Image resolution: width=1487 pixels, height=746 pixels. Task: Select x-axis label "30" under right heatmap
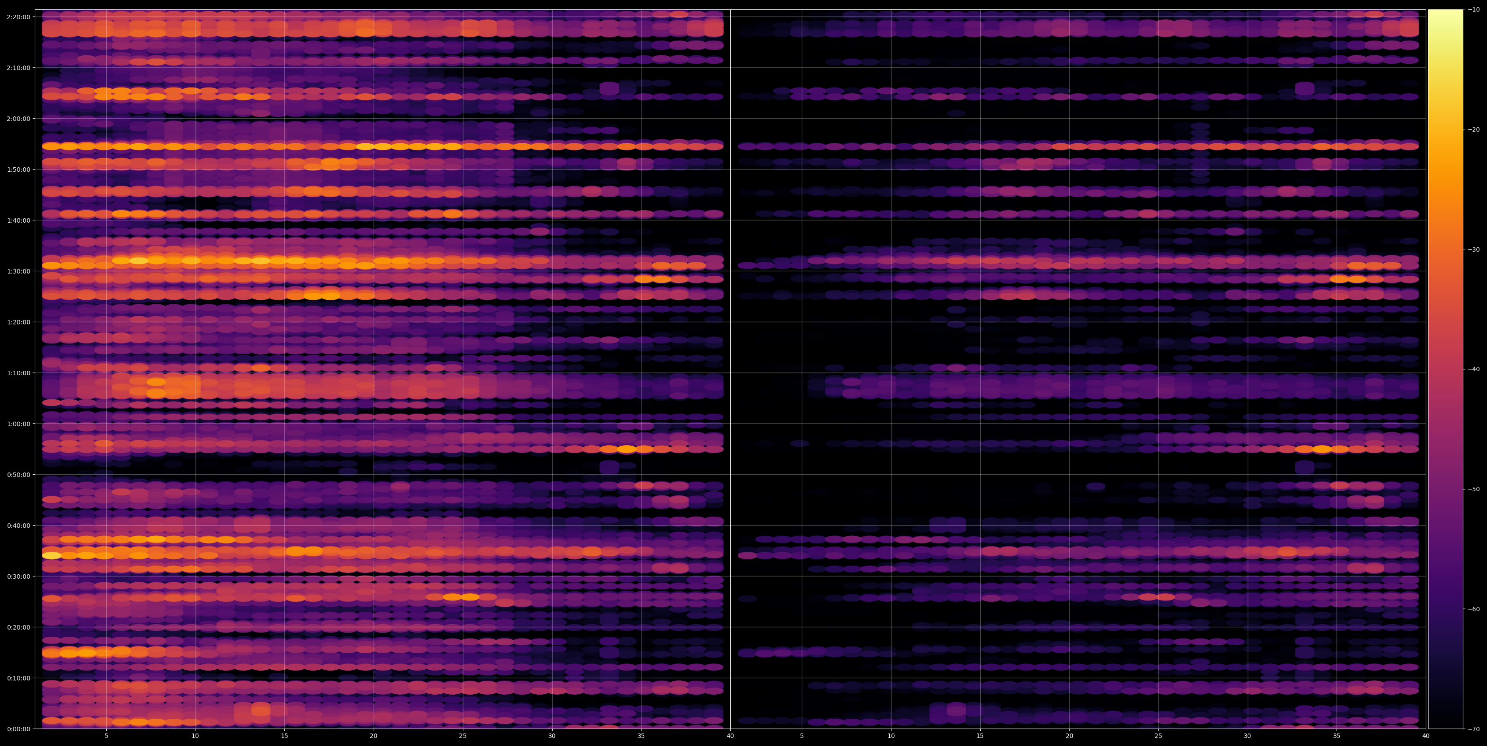(x=1247, y=736)
